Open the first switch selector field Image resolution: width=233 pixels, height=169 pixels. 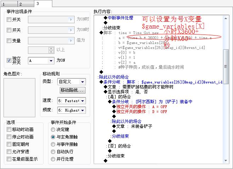[x=51, y=19]
